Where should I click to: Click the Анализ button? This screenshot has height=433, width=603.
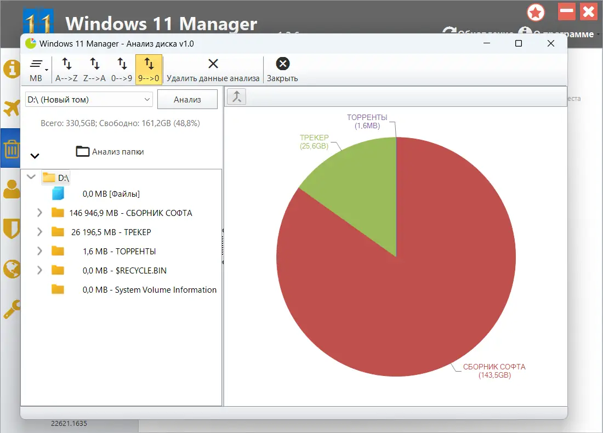tap(187, 100)
